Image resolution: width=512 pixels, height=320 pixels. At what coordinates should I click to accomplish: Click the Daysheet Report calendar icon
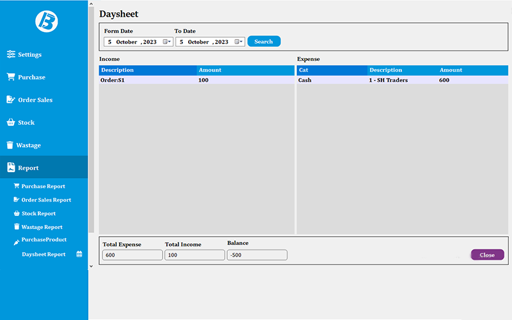79,254
